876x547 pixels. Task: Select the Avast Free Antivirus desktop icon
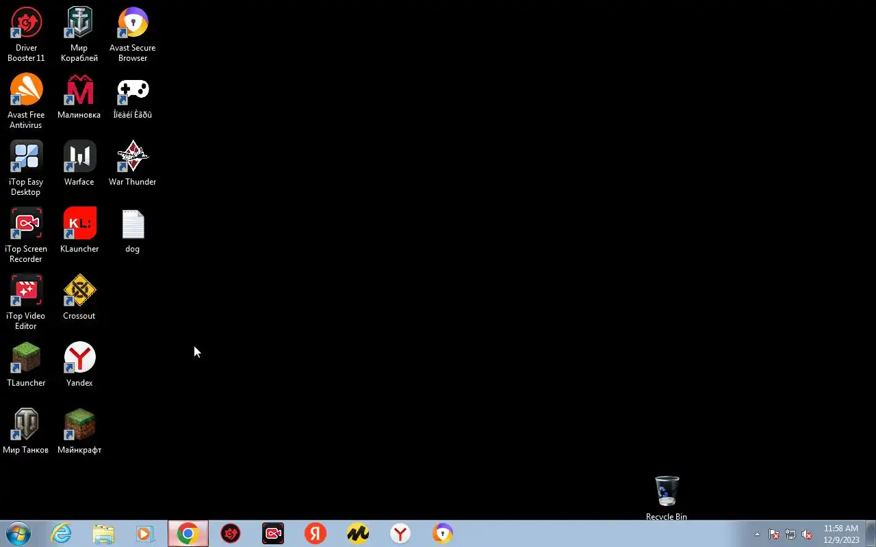point(26,101)
